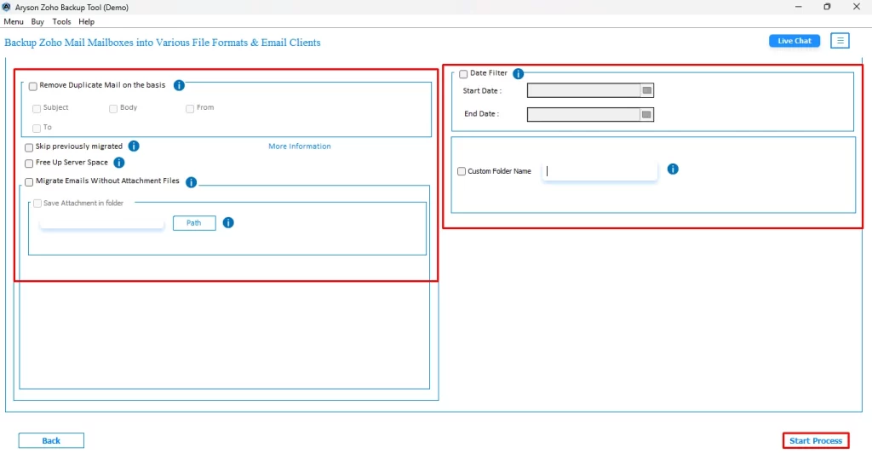The image size is (872, 459).
Task: Open the Tools menu
Action: click(61, 21)
